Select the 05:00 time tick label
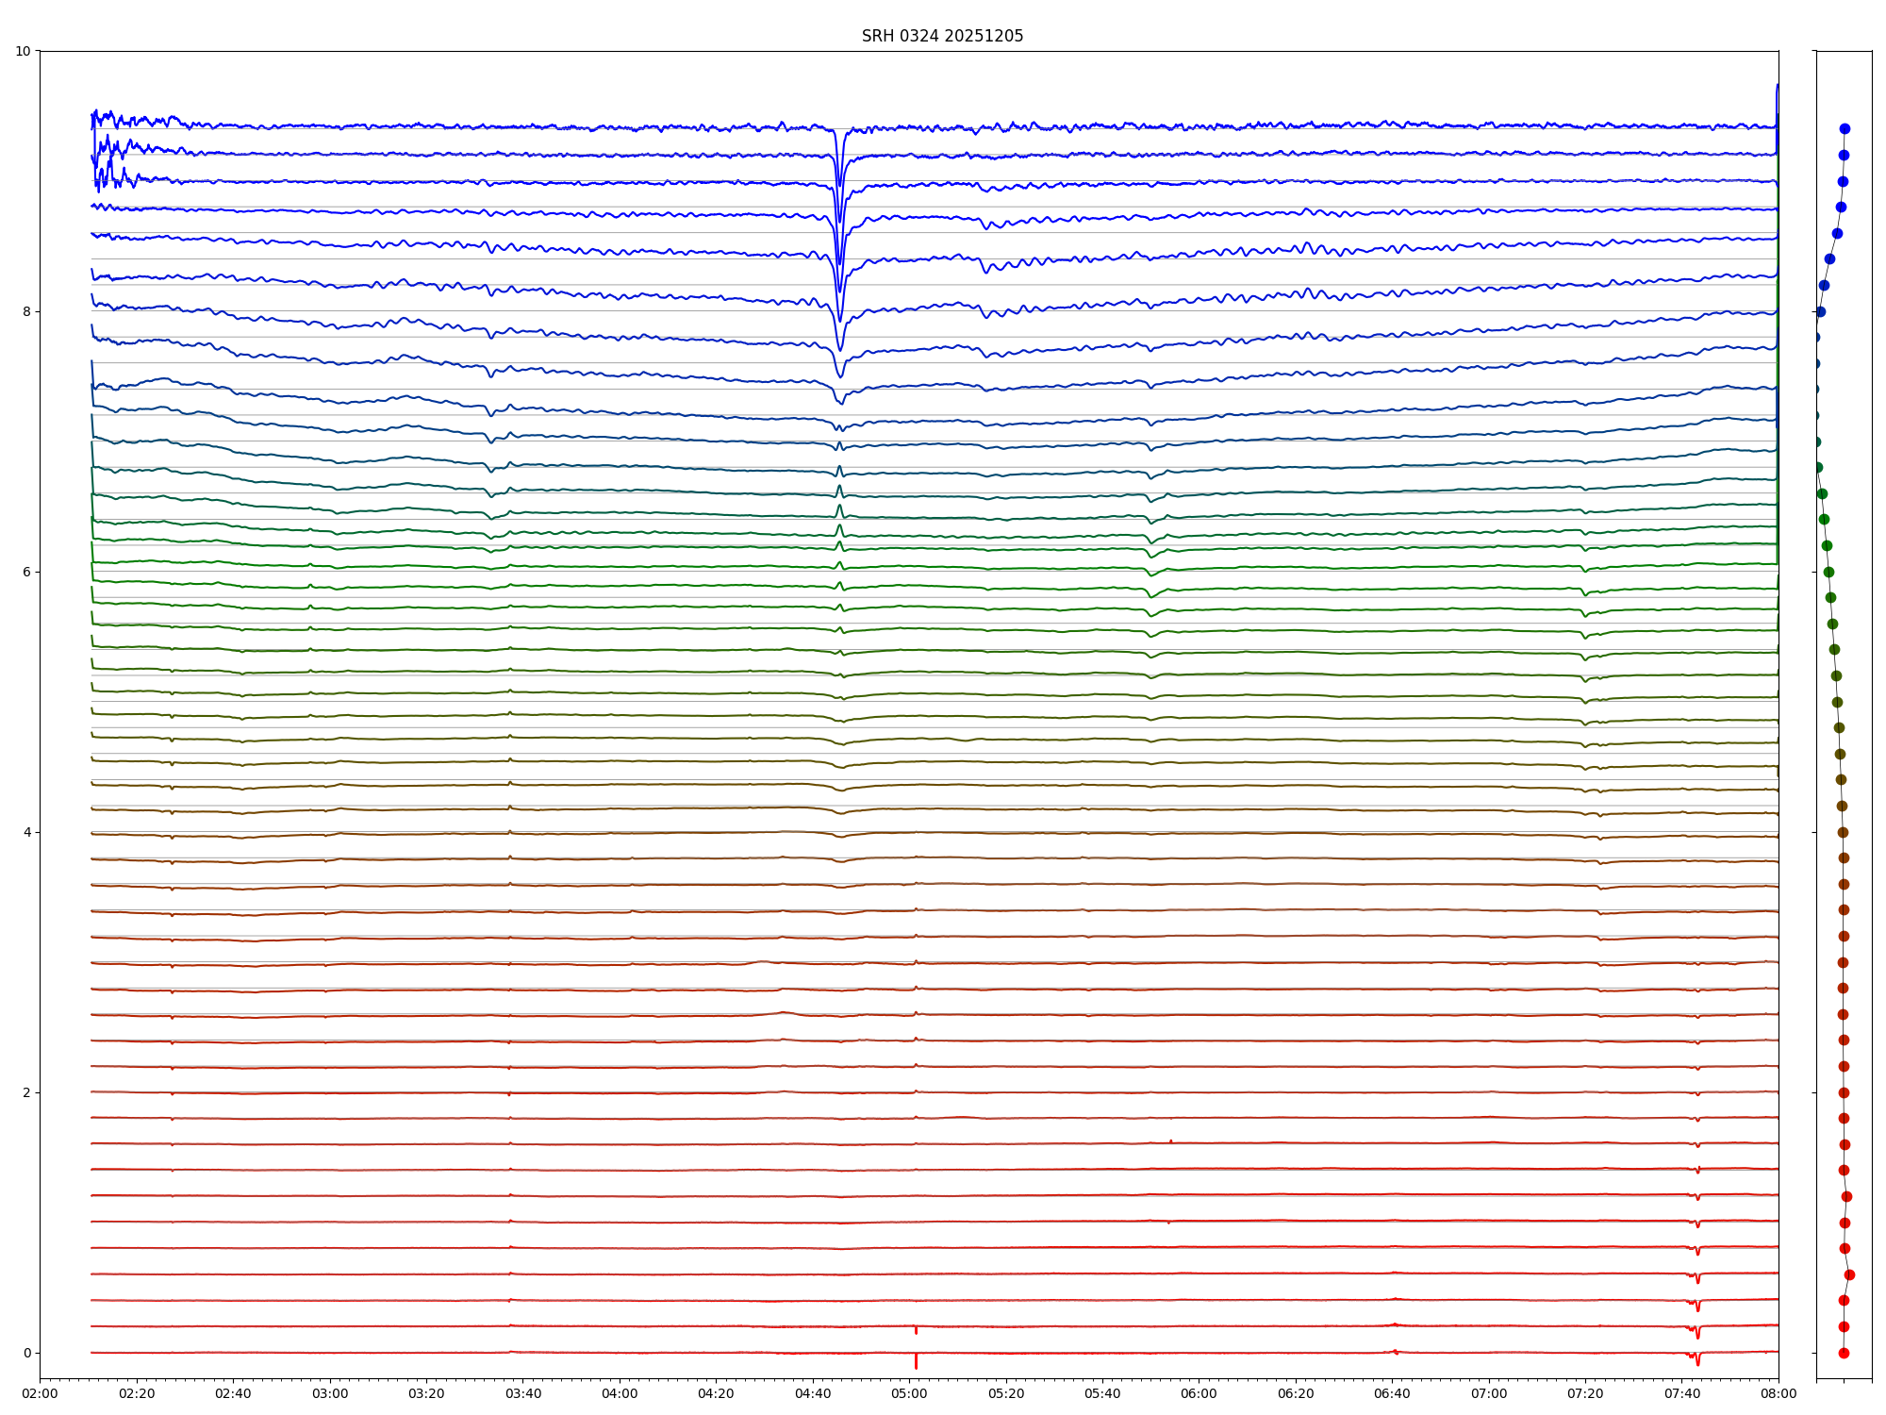The height and width of the screenshot is (1415, 1886). click(909, 1393)
